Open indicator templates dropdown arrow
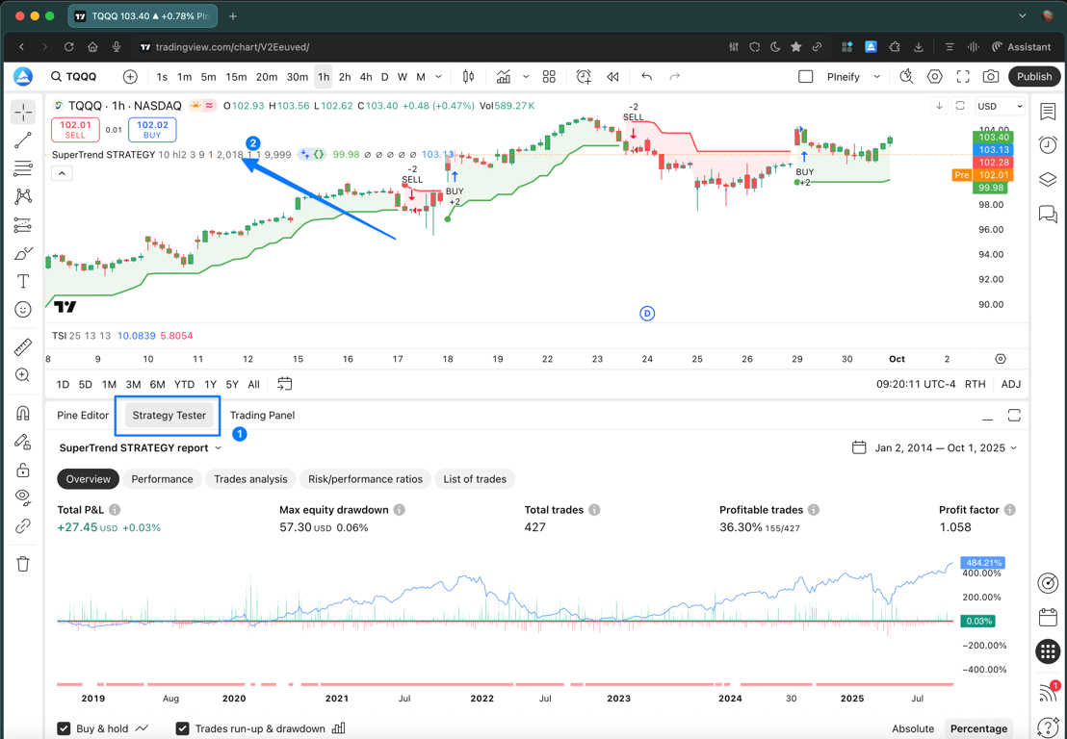 pos(526,77)
